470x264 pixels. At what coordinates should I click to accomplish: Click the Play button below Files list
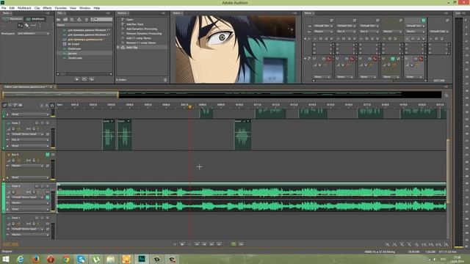(x=77, y=79)
